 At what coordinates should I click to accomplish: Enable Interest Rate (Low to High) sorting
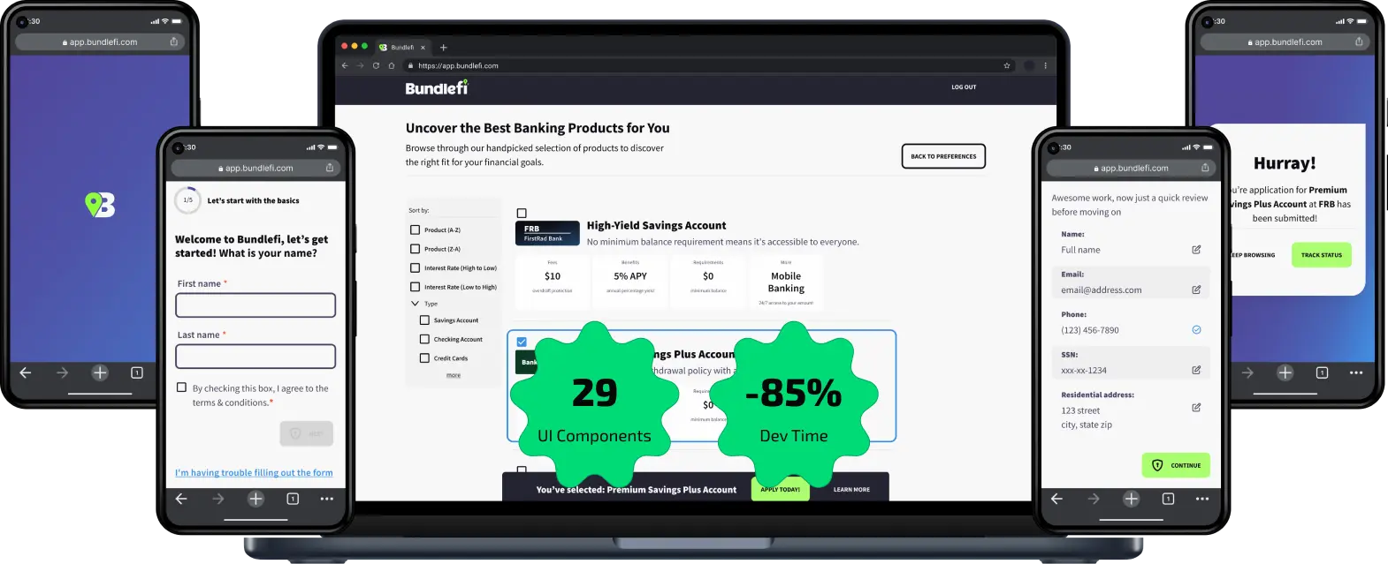pyautogui.click(x=415, y=287)
